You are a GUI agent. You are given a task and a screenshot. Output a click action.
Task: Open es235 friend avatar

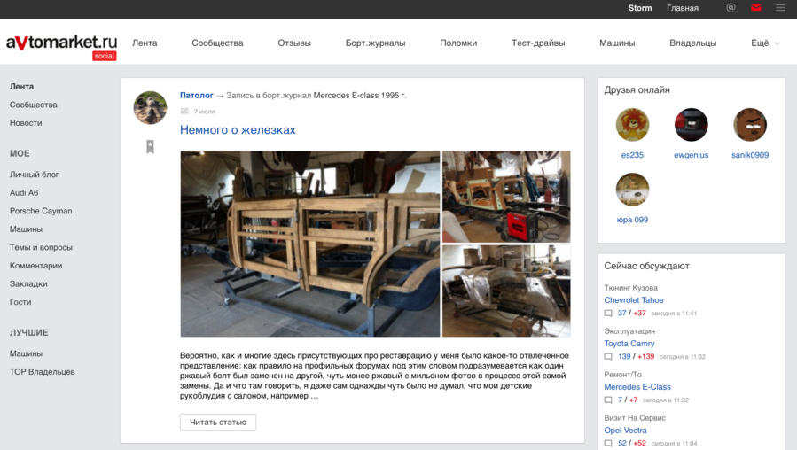pyautogui.click(x=632, y=124)
